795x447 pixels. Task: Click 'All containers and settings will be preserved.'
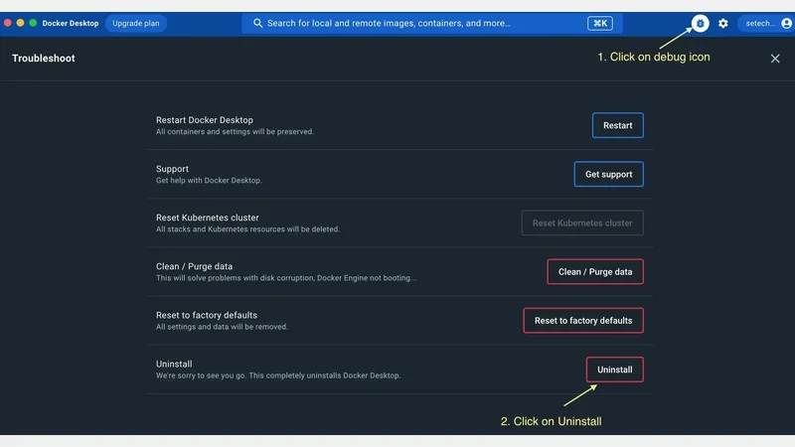[235, 132]
